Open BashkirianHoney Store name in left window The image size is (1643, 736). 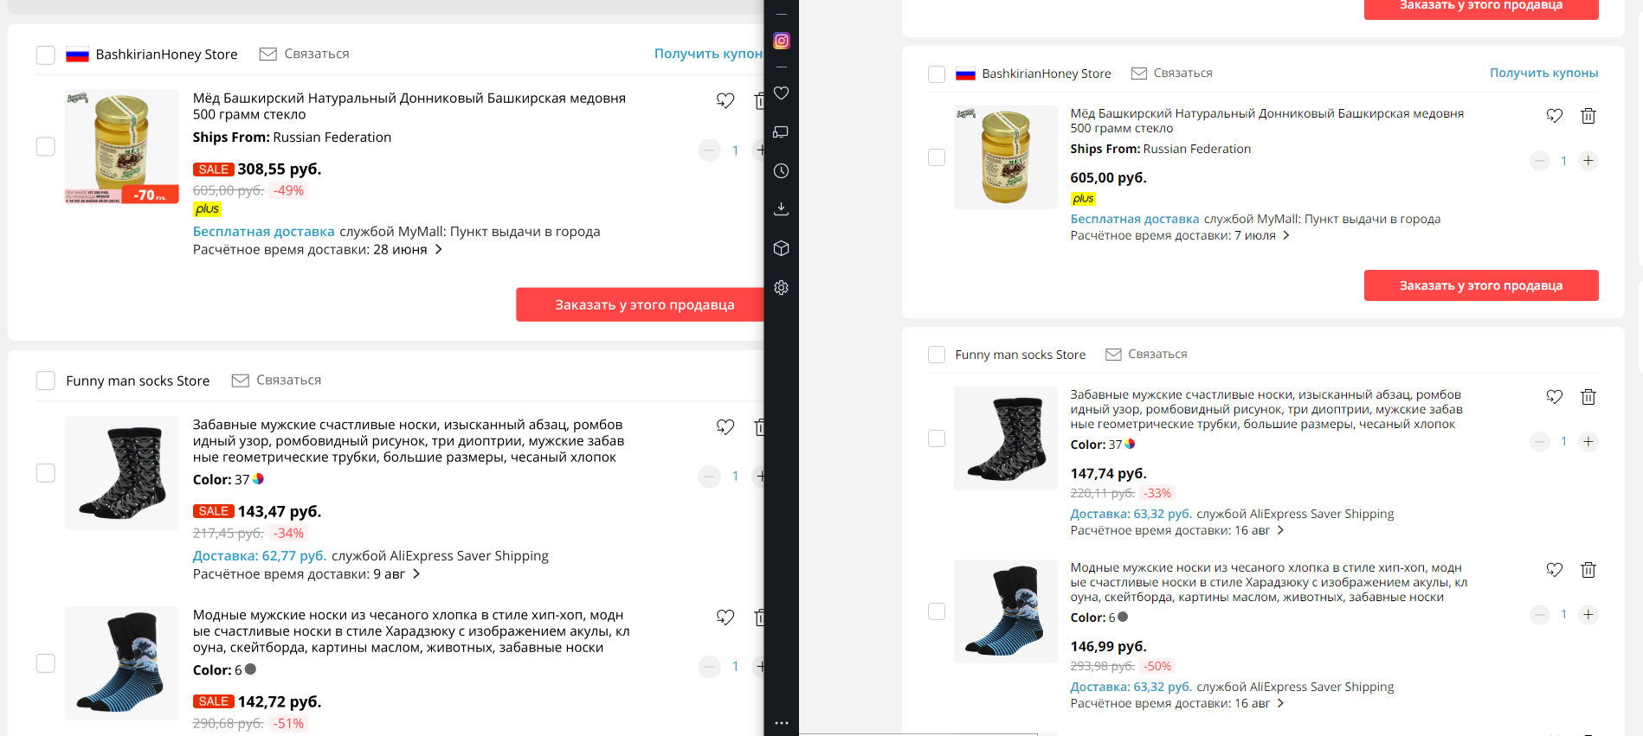pyautogui.click(x=167, y=54)
